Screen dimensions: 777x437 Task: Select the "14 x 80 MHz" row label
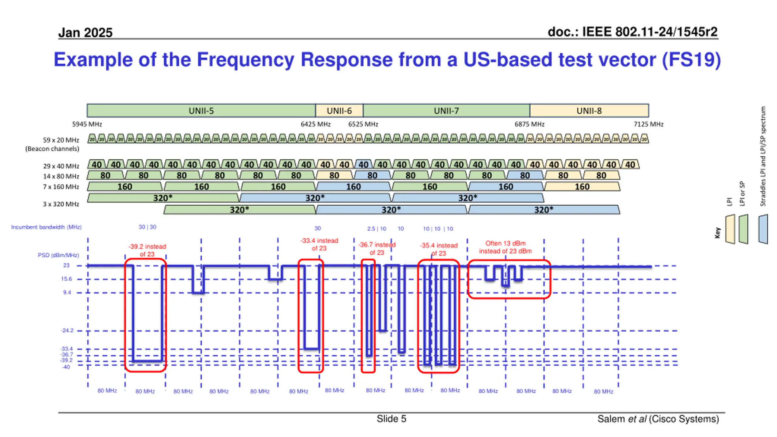(61, 176)
